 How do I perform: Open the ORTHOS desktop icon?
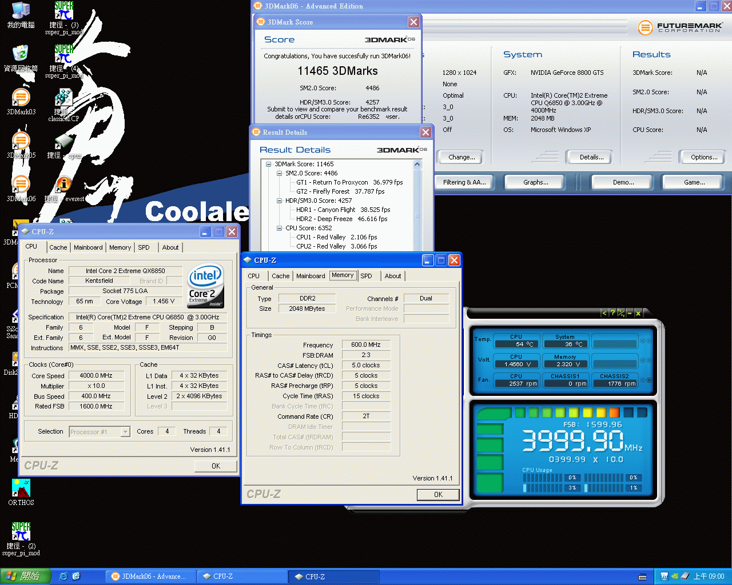[x=21, y=492]
